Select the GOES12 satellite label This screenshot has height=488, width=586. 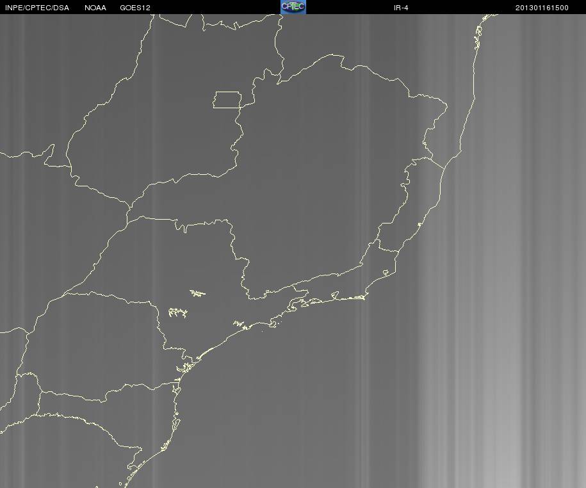click(x=135, y=8)
